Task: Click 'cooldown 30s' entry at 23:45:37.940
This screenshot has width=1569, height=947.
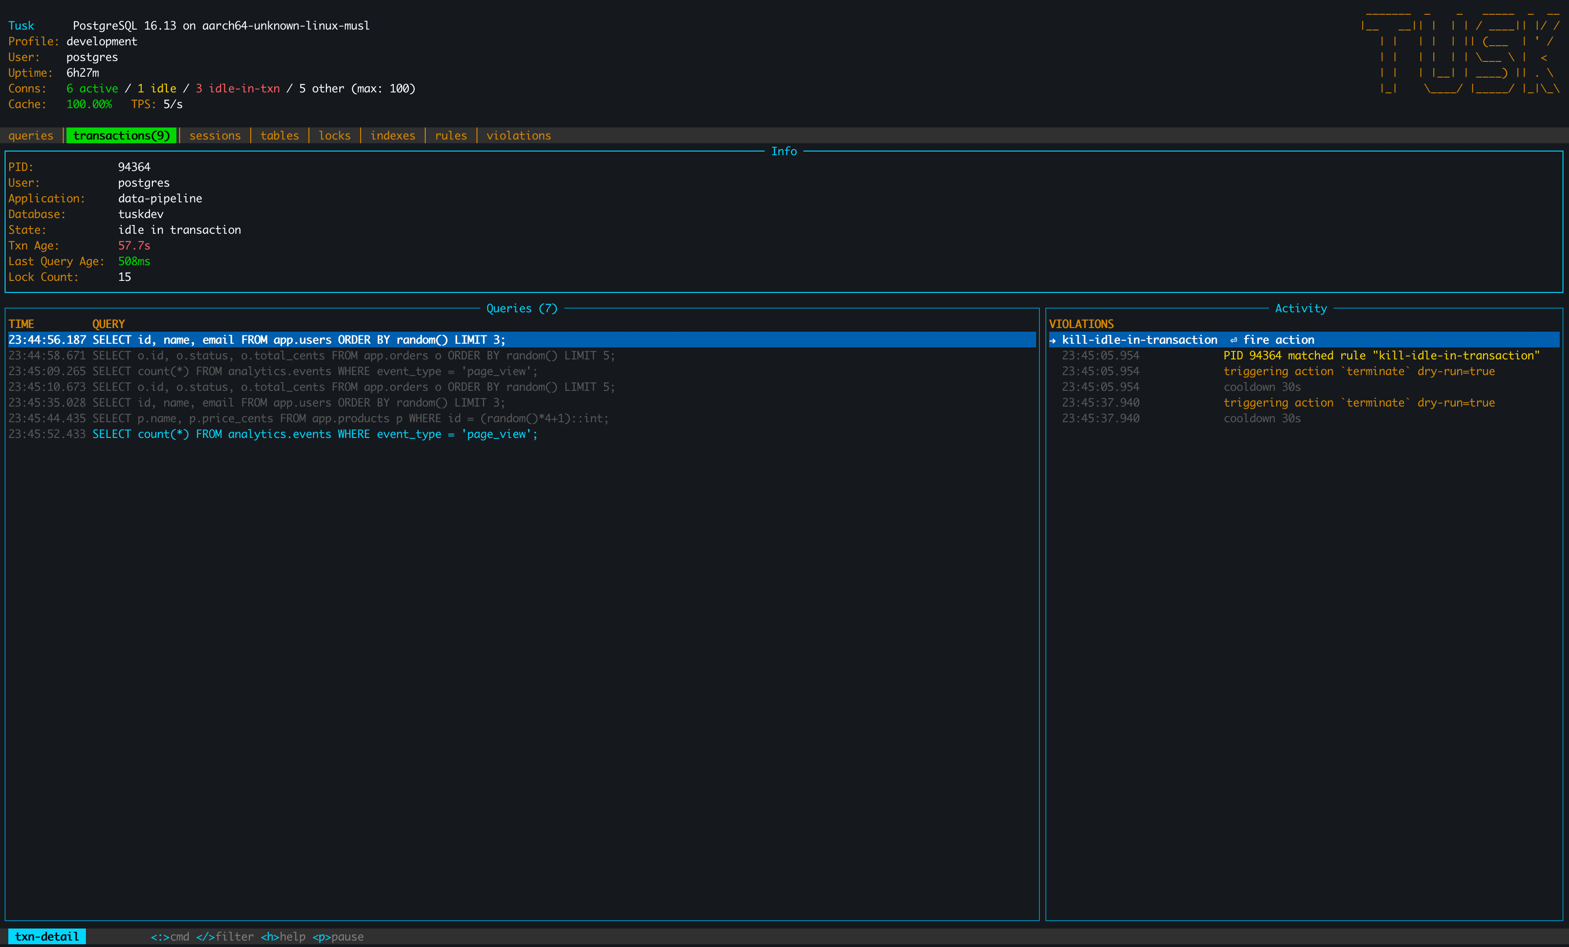Action: [x=1262, y=419]
